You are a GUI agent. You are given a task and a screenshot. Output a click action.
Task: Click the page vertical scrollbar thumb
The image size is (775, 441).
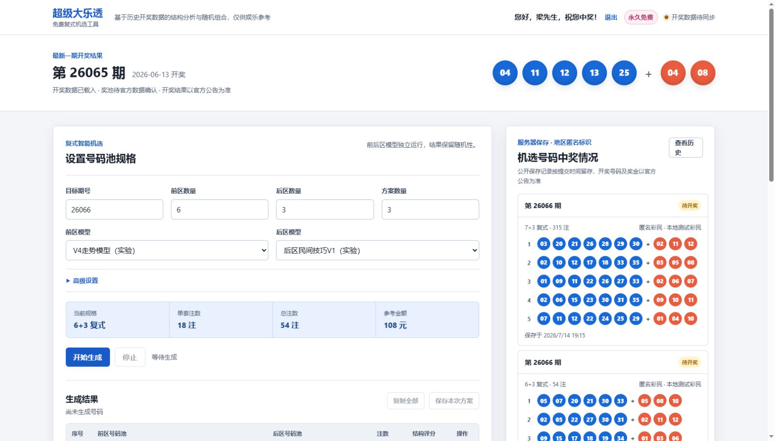pos(771,95)
